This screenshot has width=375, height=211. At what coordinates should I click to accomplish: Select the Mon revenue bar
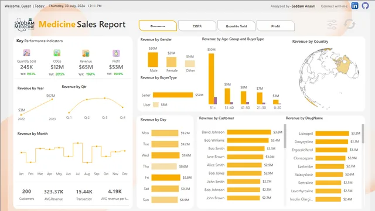click(165, 133)
